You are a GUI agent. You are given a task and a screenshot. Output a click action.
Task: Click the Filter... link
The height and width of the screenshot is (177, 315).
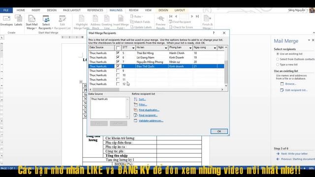click(143, 105)
